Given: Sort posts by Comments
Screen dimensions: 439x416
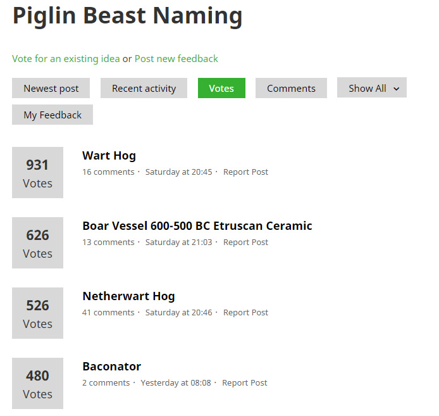Looking at the screenshot, I should [291, 88].
